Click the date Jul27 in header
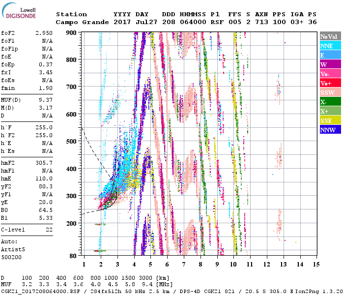This screenshot has height=295, width=344. tap(146, 22)
